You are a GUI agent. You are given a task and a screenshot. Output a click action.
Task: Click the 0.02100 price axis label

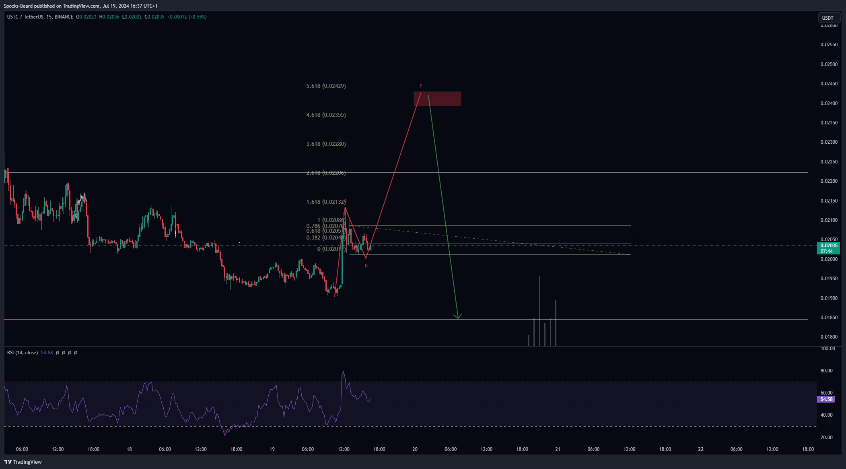pyautogui.click(x=829, y=220)
